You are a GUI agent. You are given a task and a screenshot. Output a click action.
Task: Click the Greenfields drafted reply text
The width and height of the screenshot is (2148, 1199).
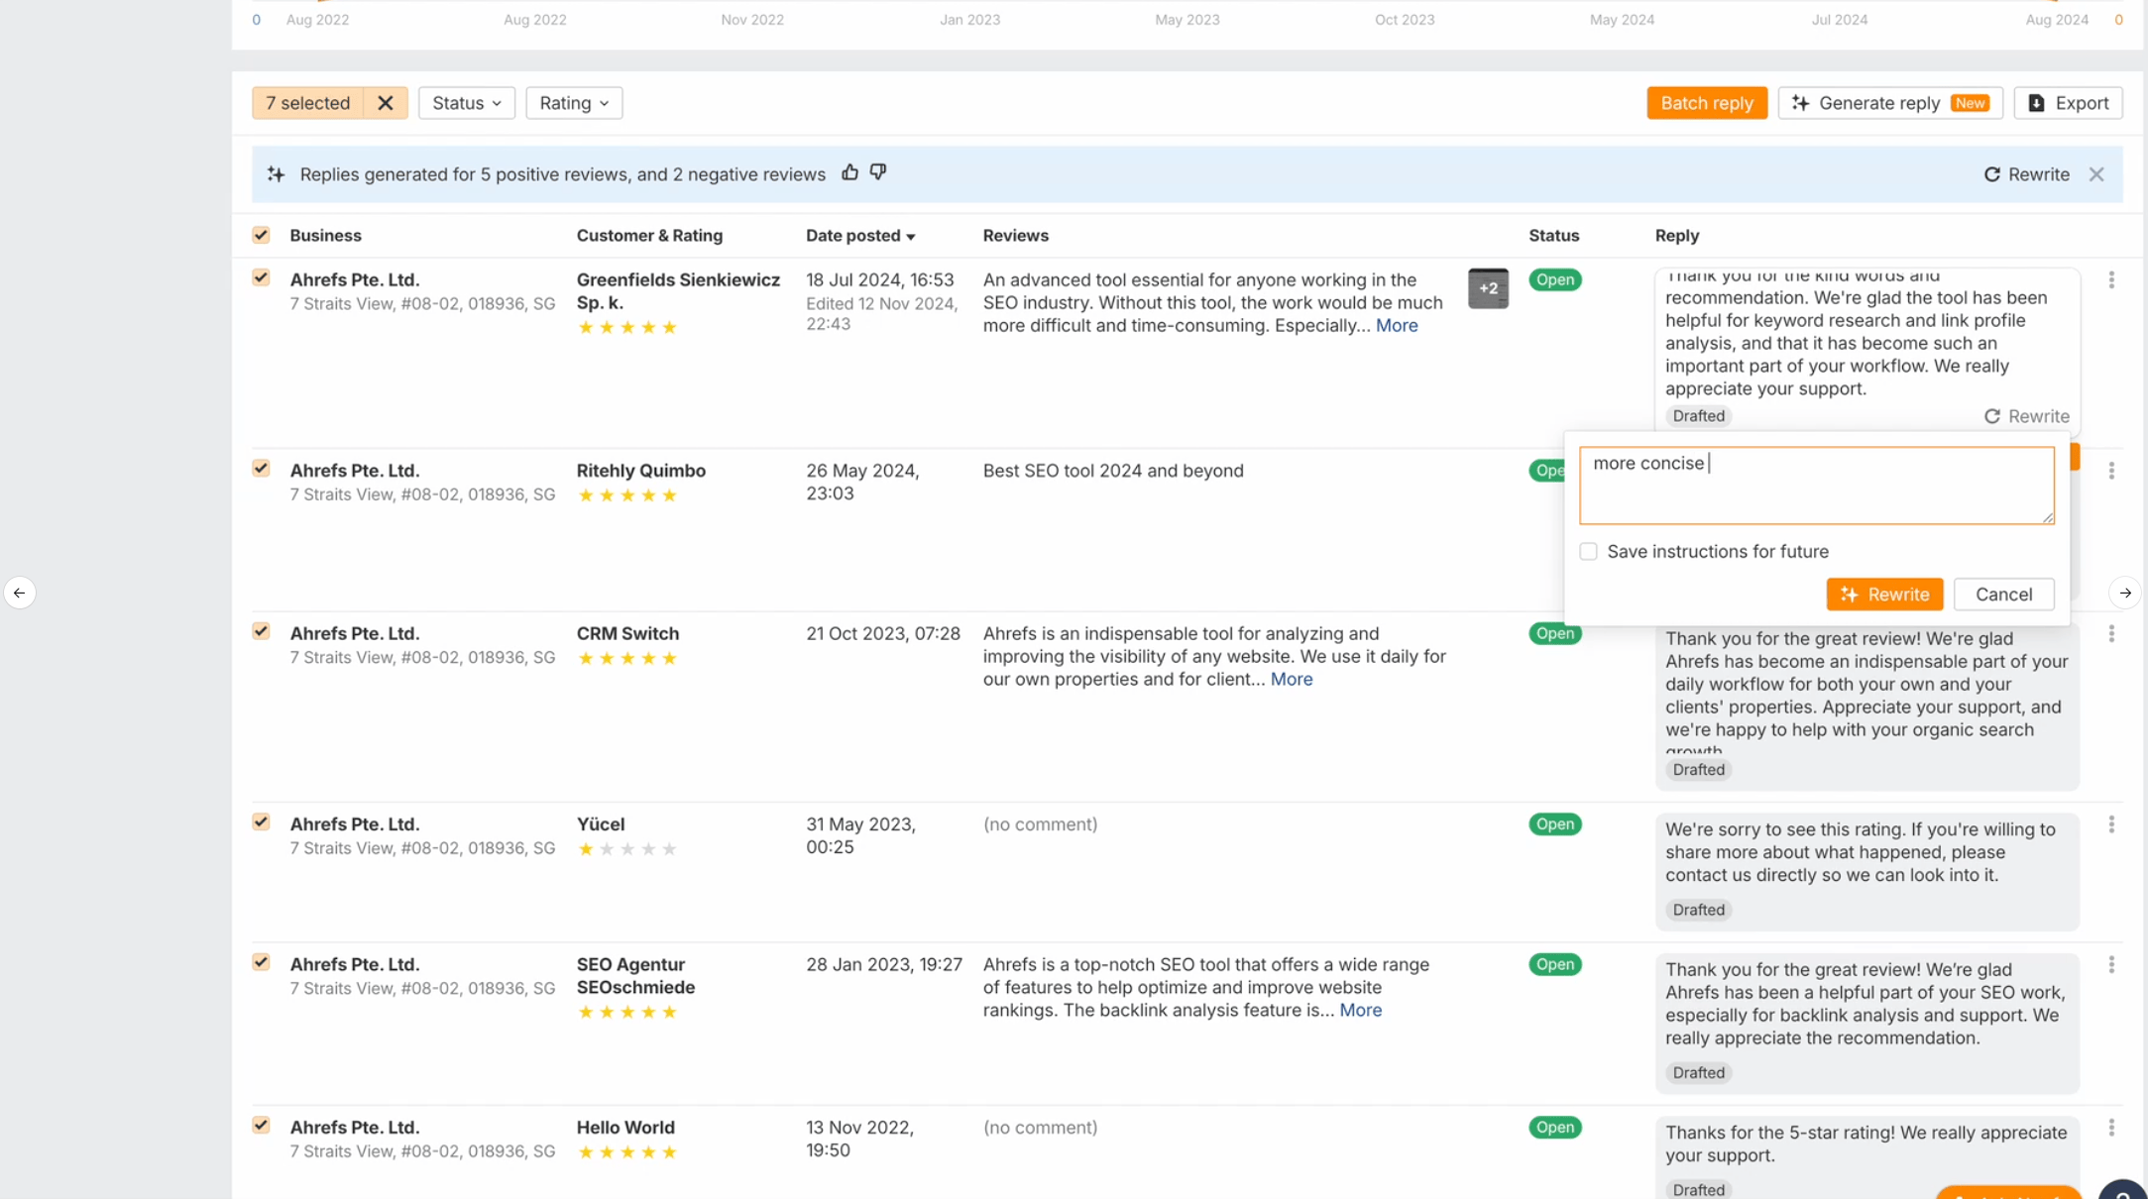(1856, 334)
